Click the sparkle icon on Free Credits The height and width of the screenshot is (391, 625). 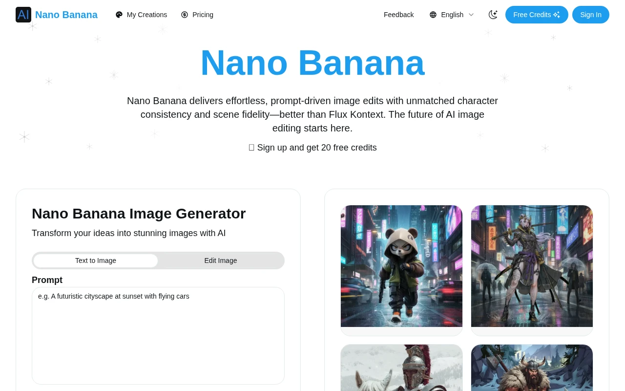coord(556,15)
